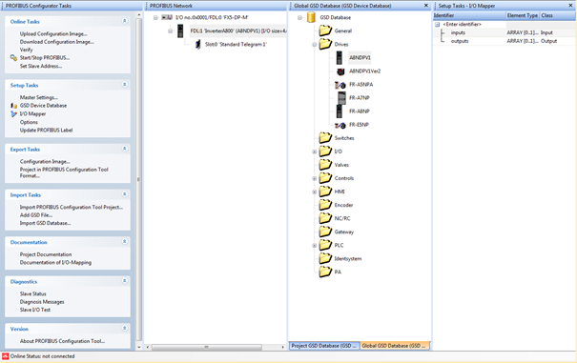Open Download Configuration Image task
The height and width of the screenshot is (363, 577).
(57, 42)
